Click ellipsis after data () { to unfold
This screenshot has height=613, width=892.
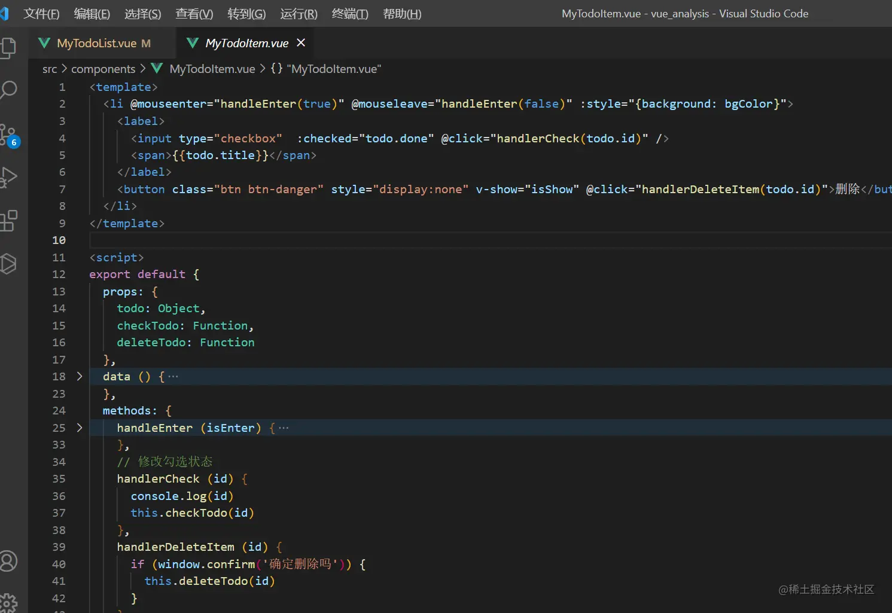coord(173,376)
